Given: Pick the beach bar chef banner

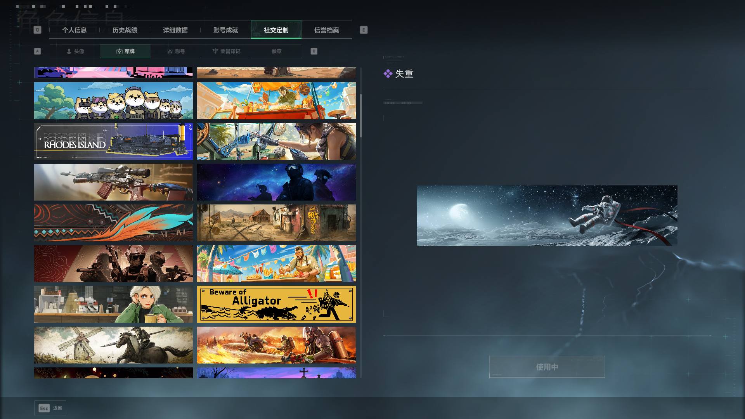Looking at the screenshot, I should (x=276, y=263).
